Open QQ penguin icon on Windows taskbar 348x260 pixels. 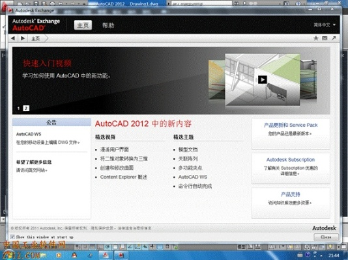click(x=74, y=255)
